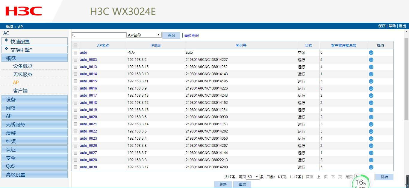
Task: Expand the 网络 sidebar section
Action: point(35,108)
